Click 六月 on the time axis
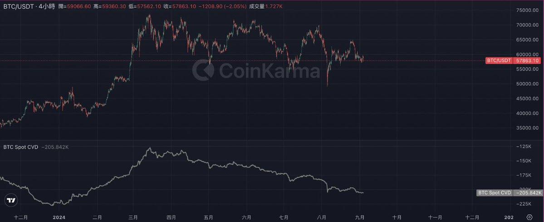 pos(246,217)
